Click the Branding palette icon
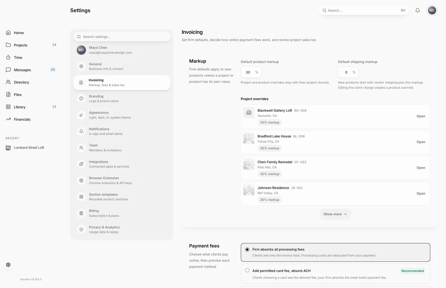The height and width of the screenshot is (288, 446). click(81, 99)
